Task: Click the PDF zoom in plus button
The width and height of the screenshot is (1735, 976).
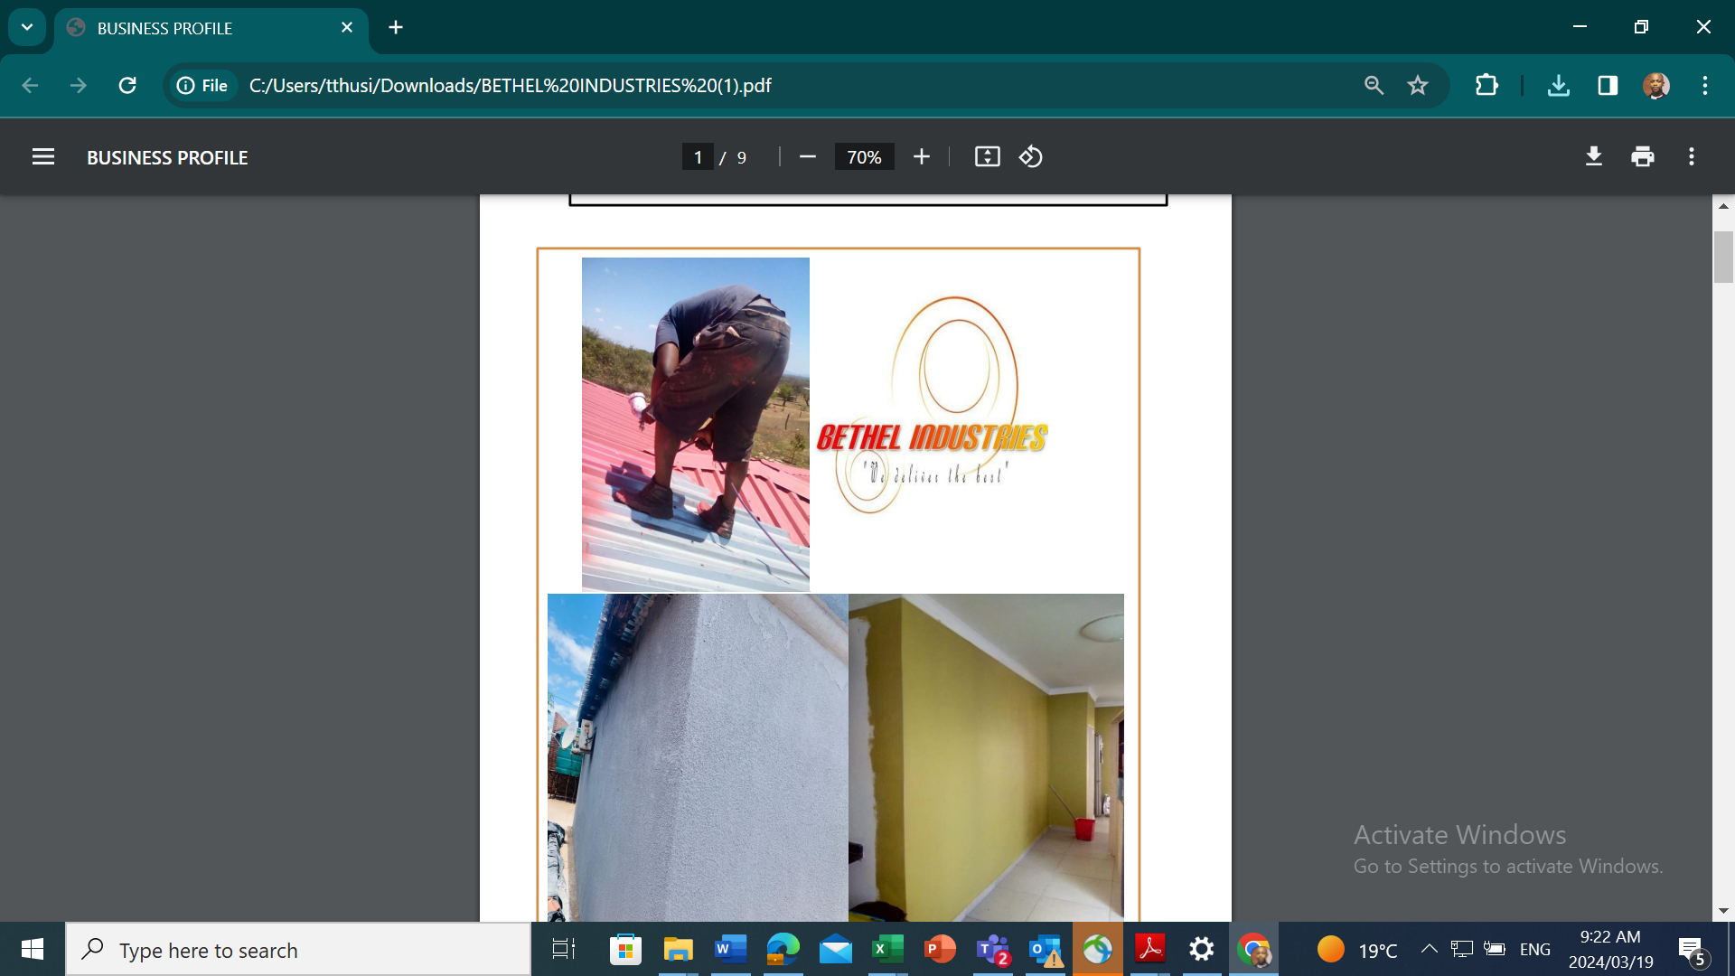Action: click(921, 157)
